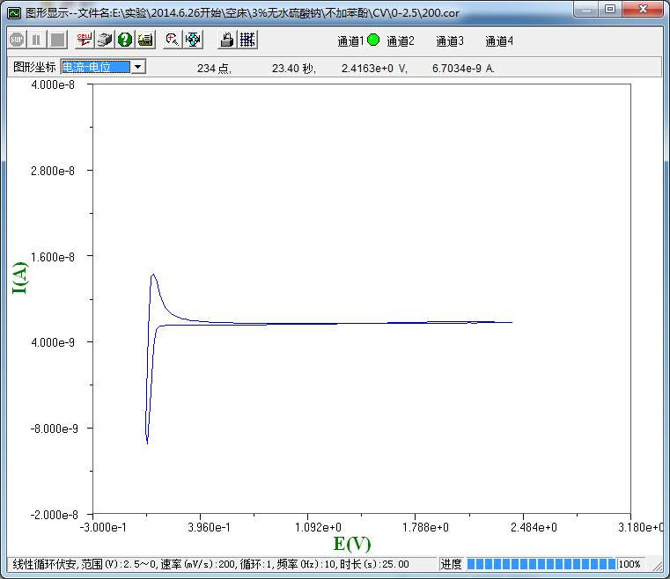Click the printer icon to print graph
This screenshot has height=579, width=670.
click(104, 40)
